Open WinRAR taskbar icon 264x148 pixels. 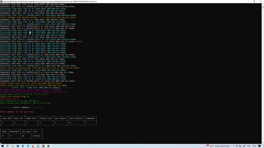43,146
